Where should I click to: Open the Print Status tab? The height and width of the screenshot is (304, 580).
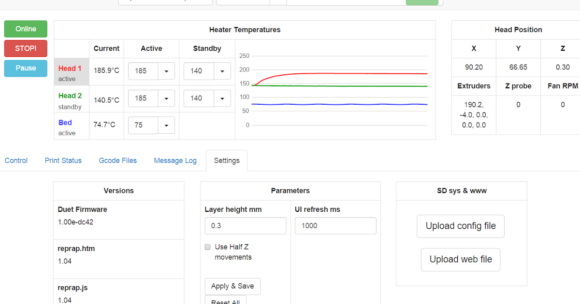[x=63, y=160]
